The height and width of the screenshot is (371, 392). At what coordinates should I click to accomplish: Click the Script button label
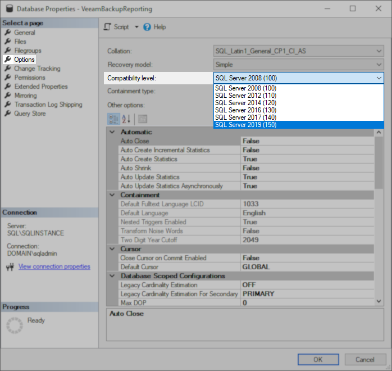[121, 27]
